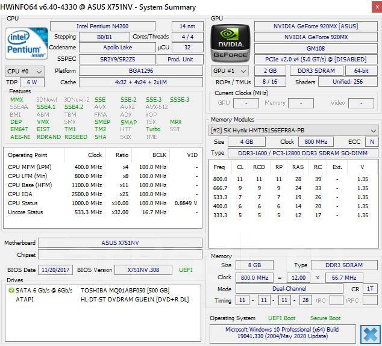382x346 pixels.
Task: Open the CPU #0 selector dropdown
Action: pos(25,71)
